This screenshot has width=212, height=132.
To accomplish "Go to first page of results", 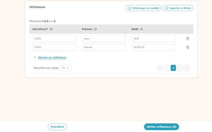I will pyautogui.click(x=160, y=68).
